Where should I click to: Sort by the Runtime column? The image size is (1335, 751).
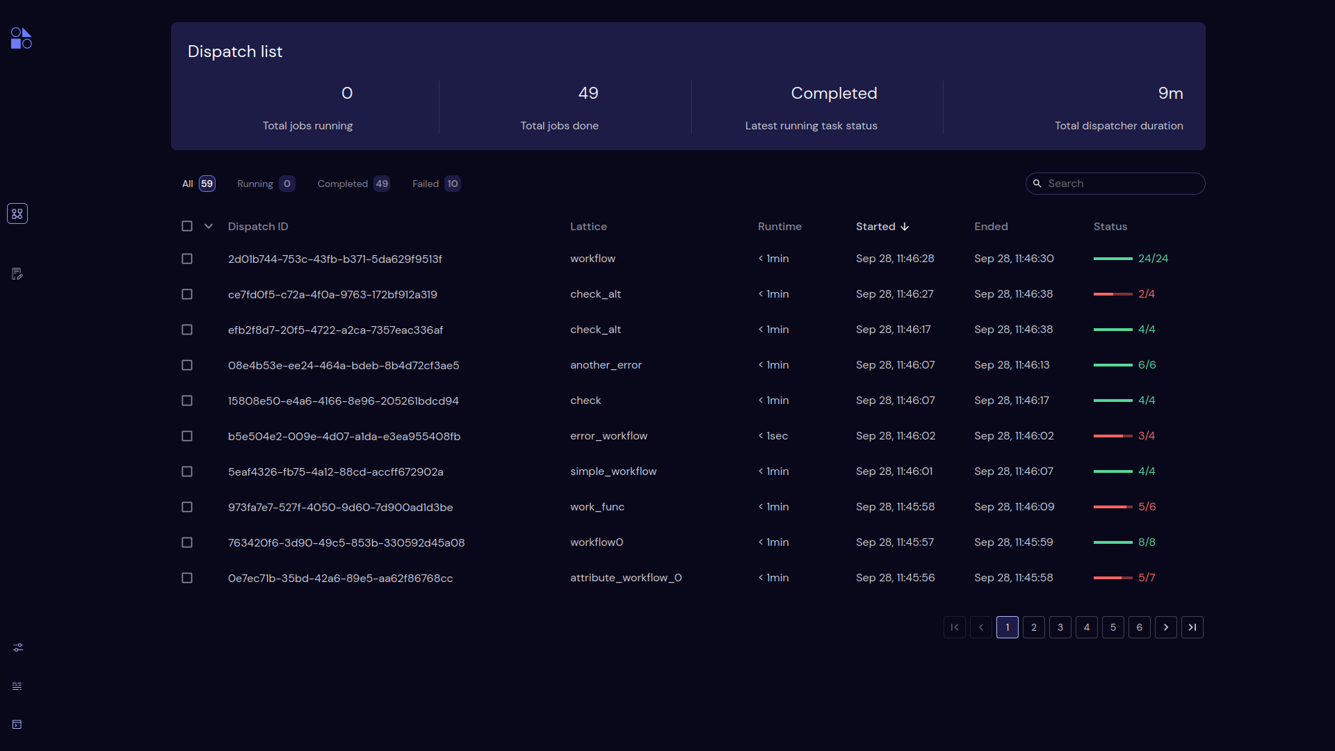tap(779, 227)
